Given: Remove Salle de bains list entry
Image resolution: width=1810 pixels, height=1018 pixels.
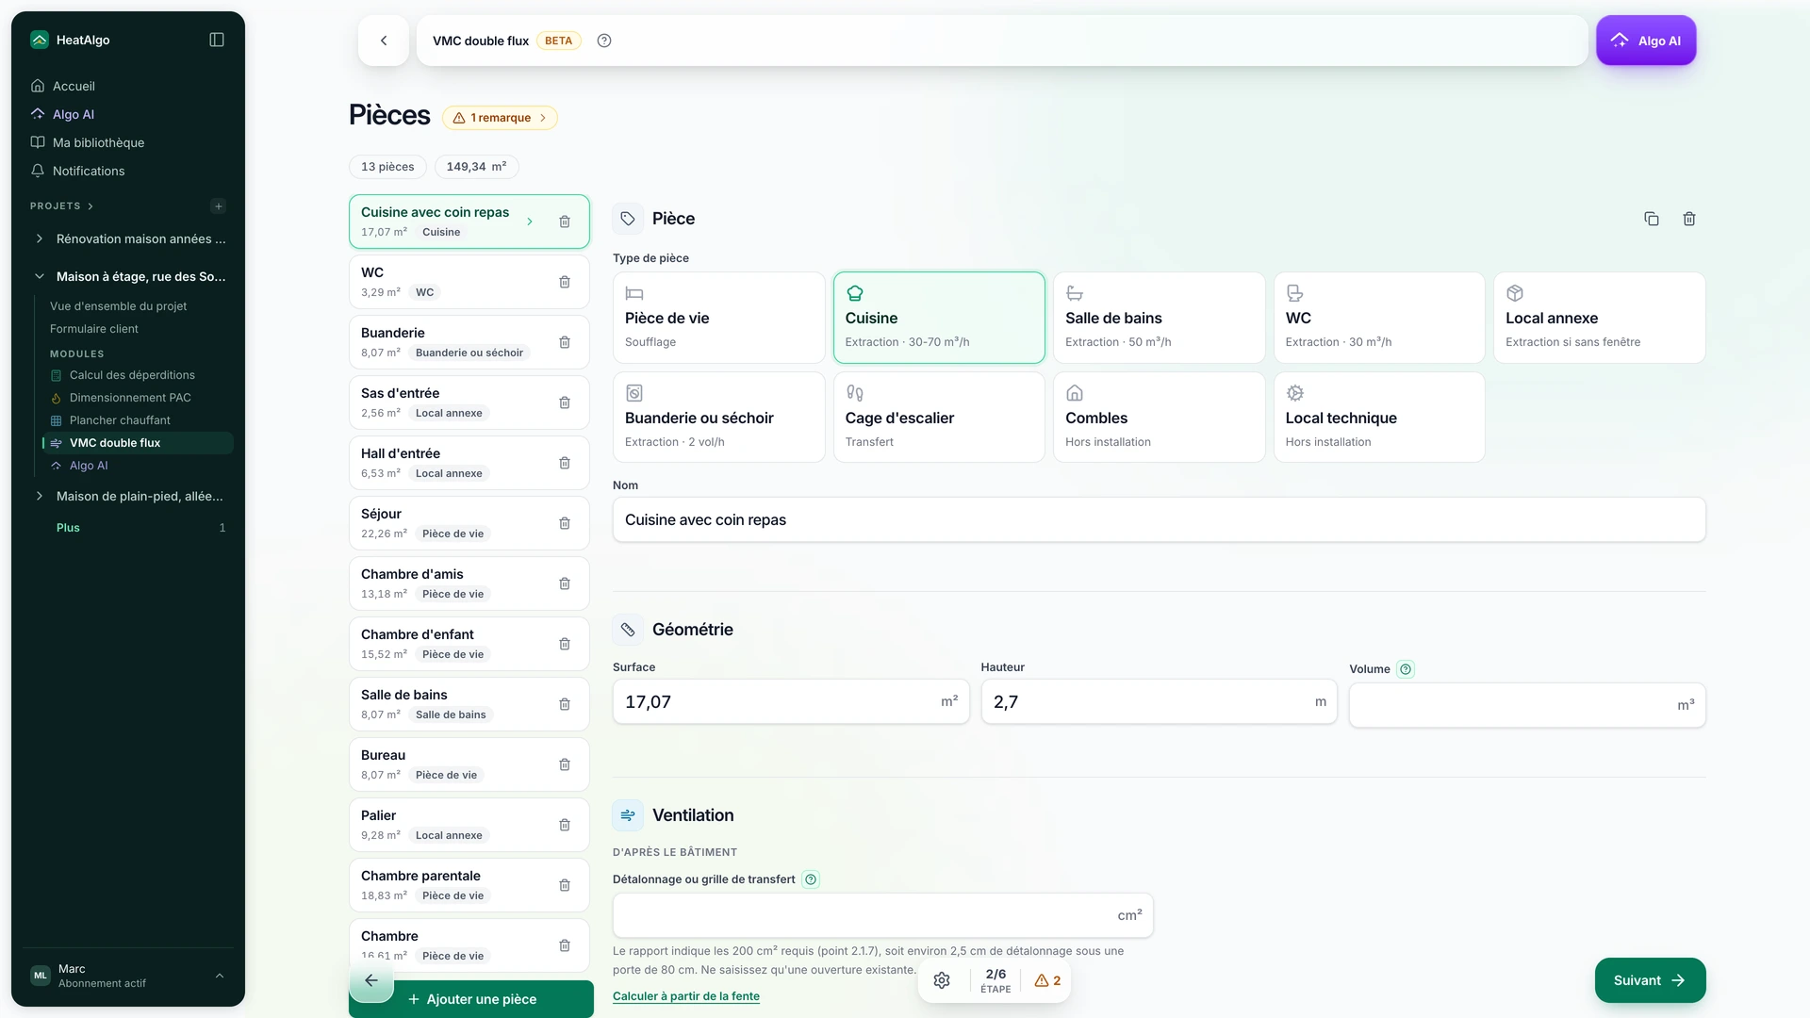Looking at the screenshot, I should pyautogui.click(x=565, y=704).
